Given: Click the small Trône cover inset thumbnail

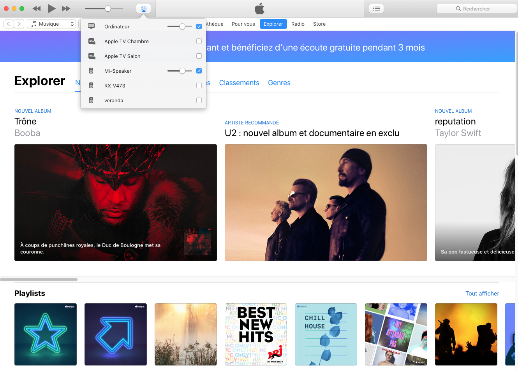Looking at the screenshot, I should [197, 241].
